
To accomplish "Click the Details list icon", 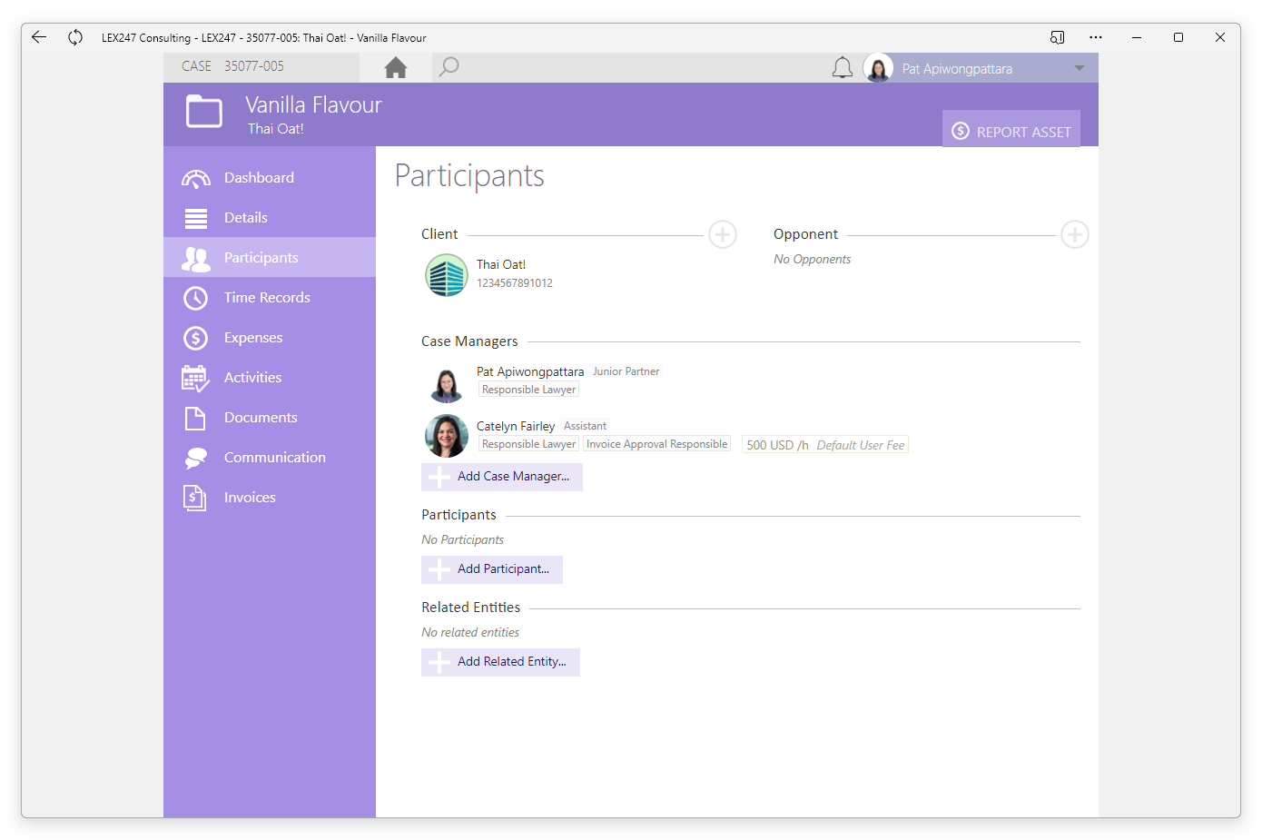I will tap(196, 218).
